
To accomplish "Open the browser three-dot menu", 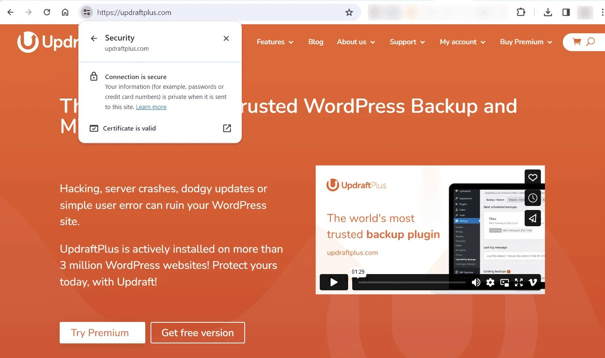I will click(x=603, y=12).
